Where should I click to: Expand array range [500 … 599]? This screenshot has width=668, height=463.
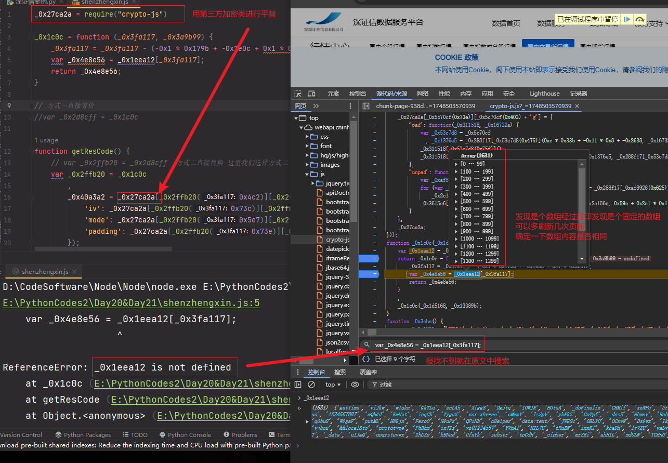pyautogui.click(x=456, y=201)
